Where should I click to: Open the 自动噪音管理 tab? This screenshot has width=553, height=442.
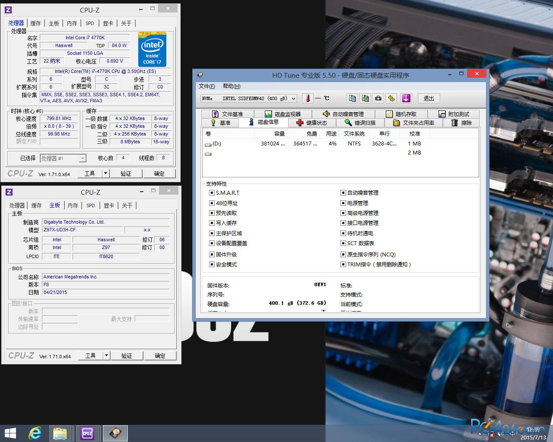click(x=343, y=114)
